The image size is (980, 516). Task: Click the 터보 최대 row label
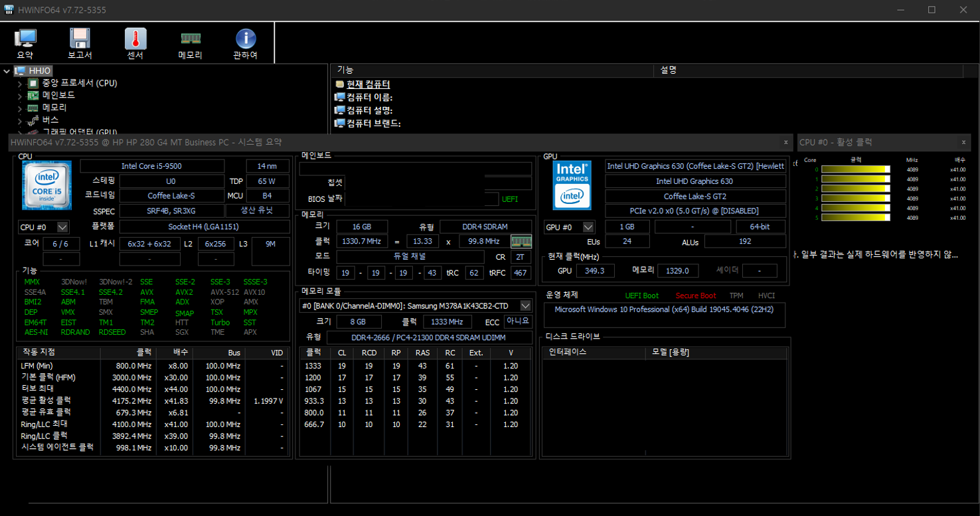click(x=37, y=389)
